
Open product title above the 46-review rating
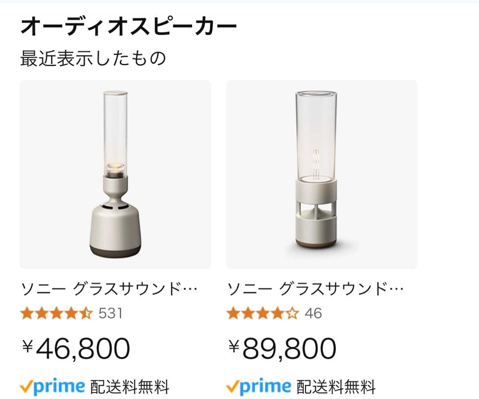click(315, 290)
